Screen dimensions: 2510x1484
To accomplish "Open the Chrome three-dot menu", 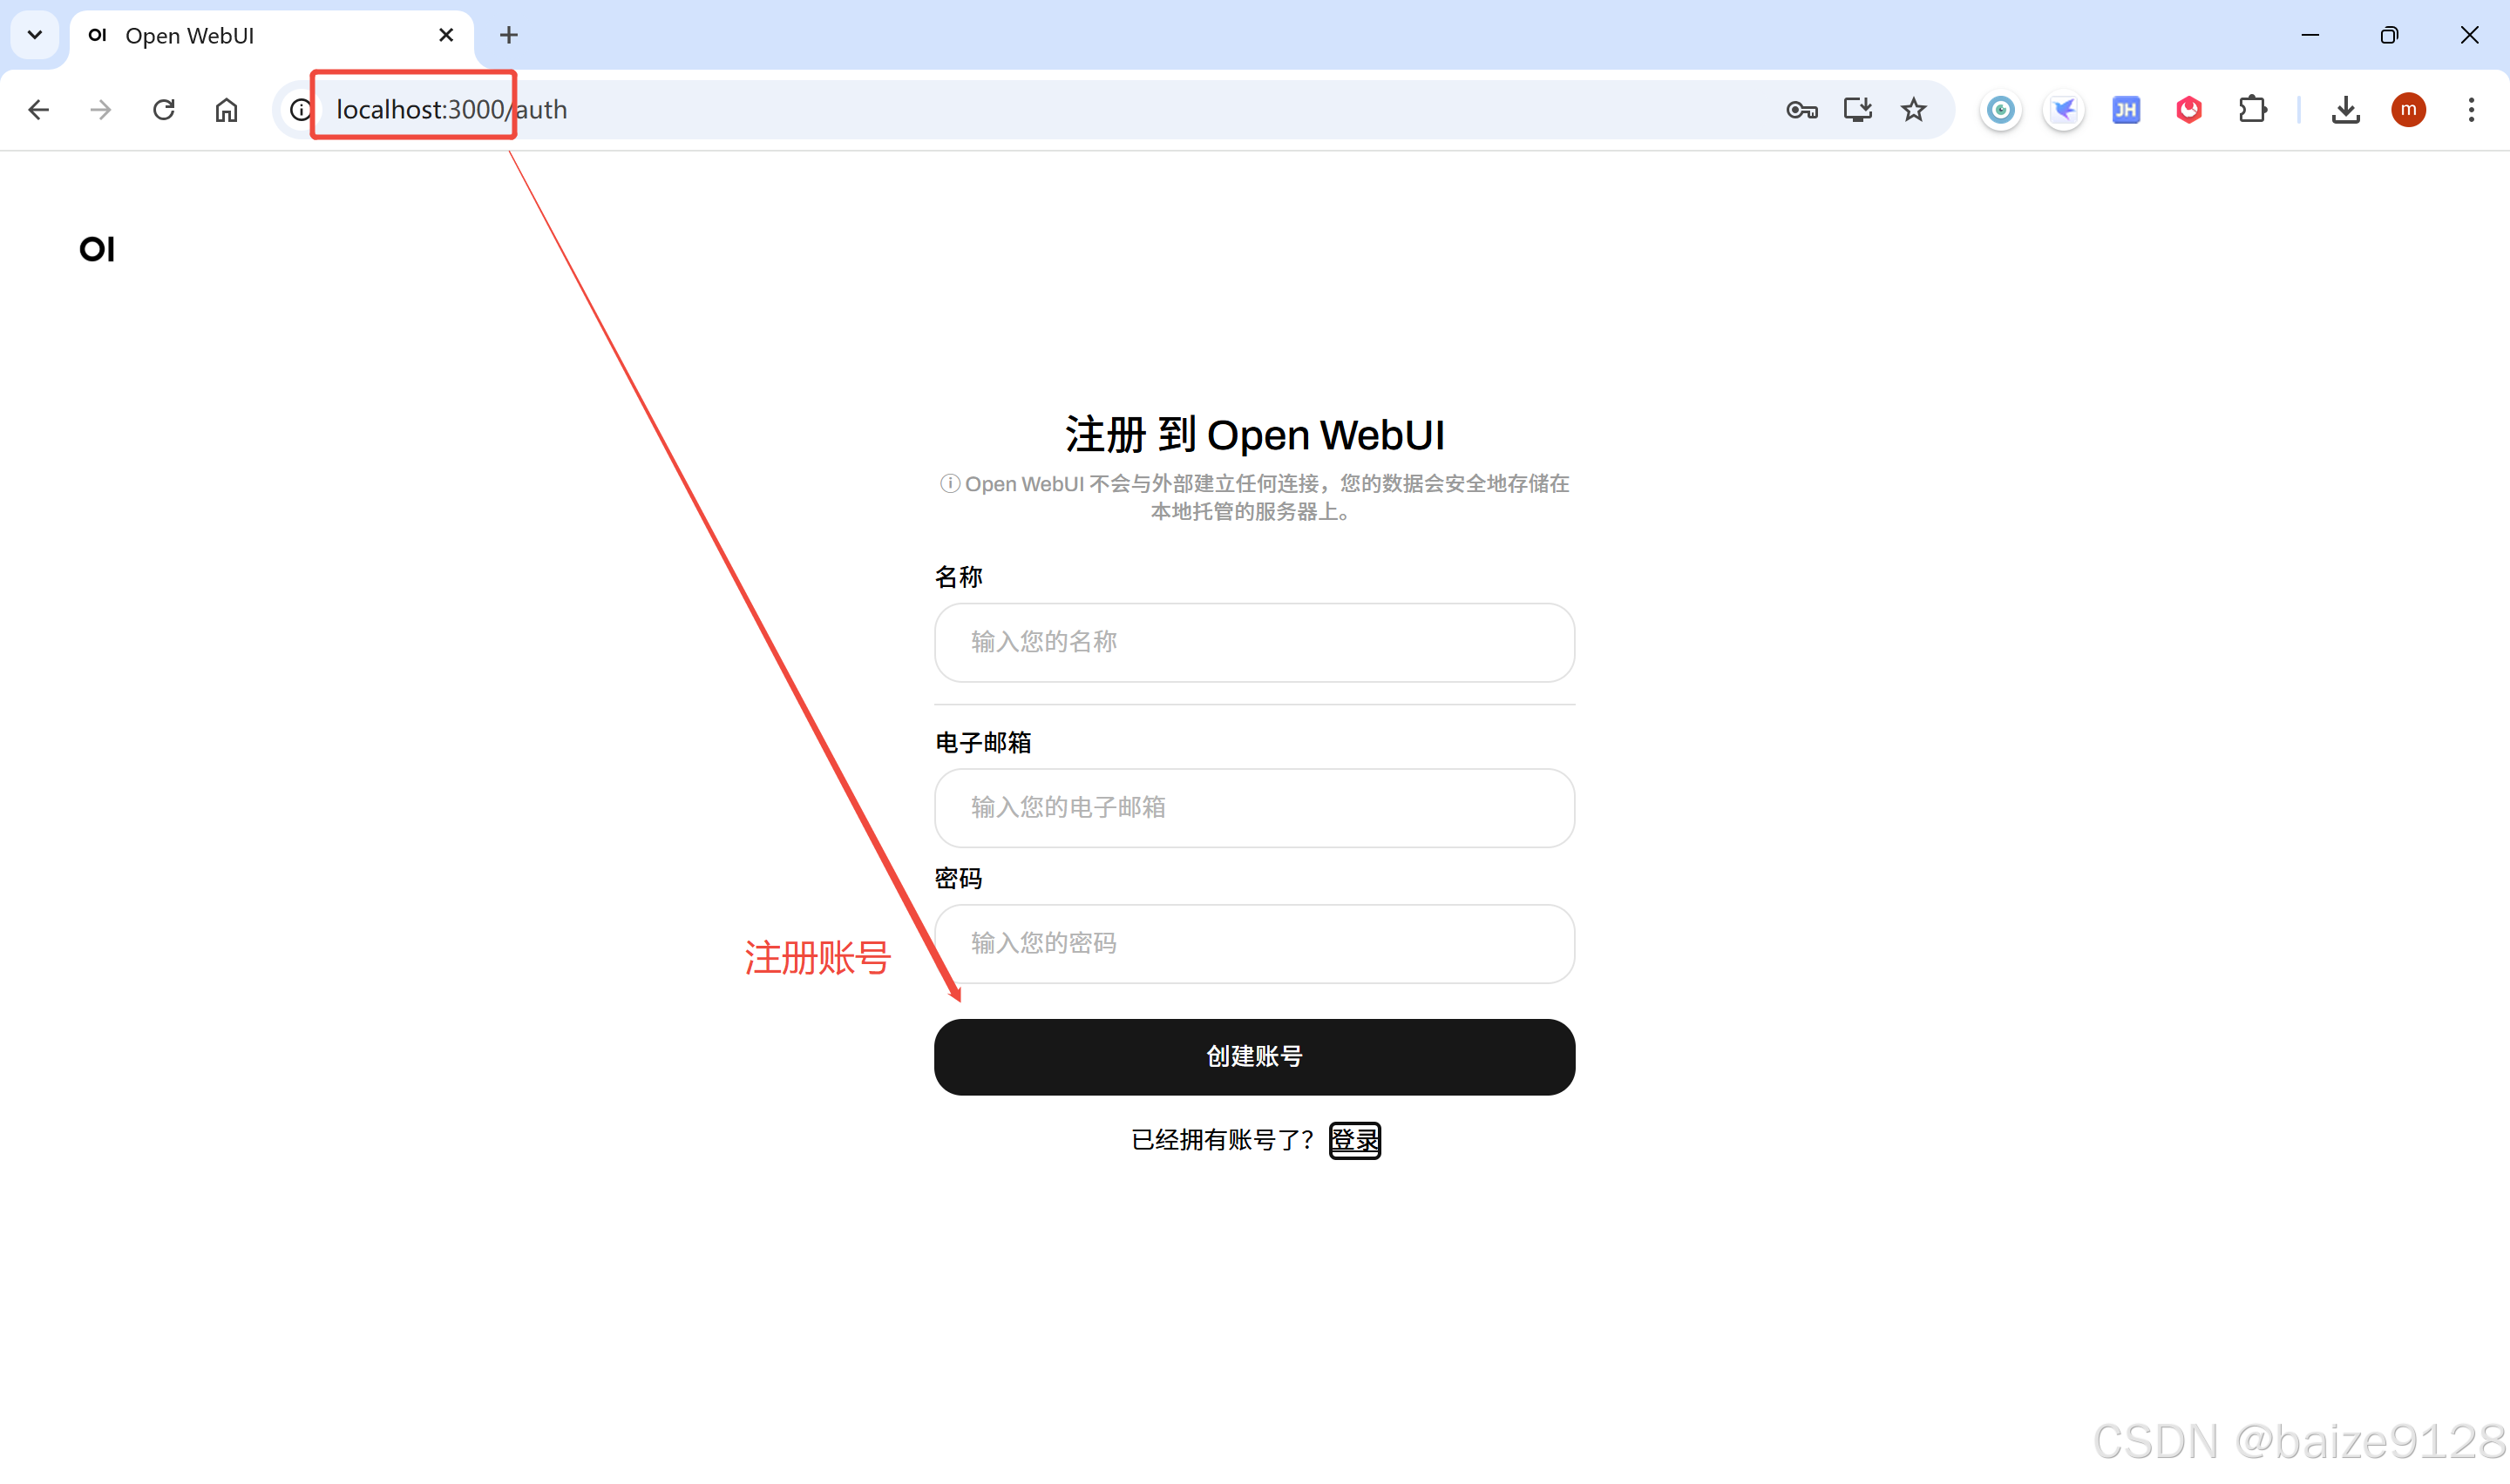I will [x=2471, y=109].
